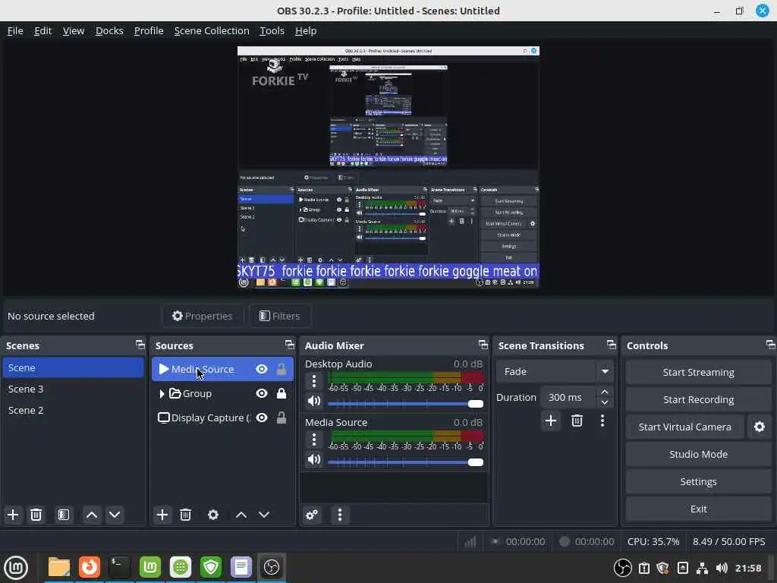Mute Desktop Audio speaker button
The width and height of the screenshot is (777, 583).
pos(313,401)
